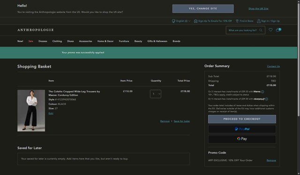Open the quantity dropdown for trousers

pos(155,94)
